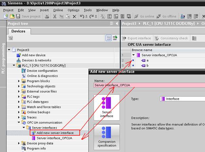Click the Print icon in toolbar
The height and width of the screenshot is (152, 205).
tap(47, 16)
